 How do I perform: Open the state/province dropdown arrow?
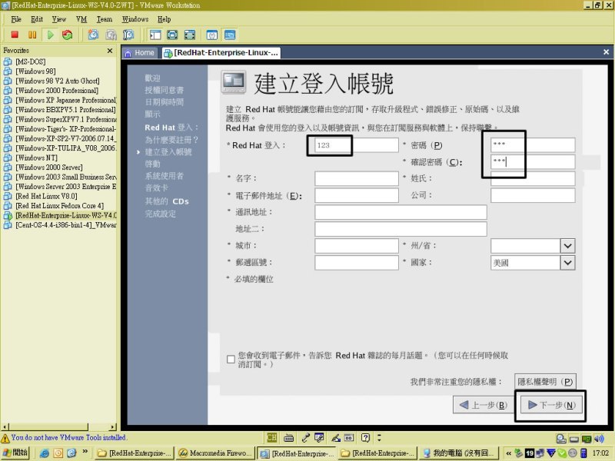point(567,246)
